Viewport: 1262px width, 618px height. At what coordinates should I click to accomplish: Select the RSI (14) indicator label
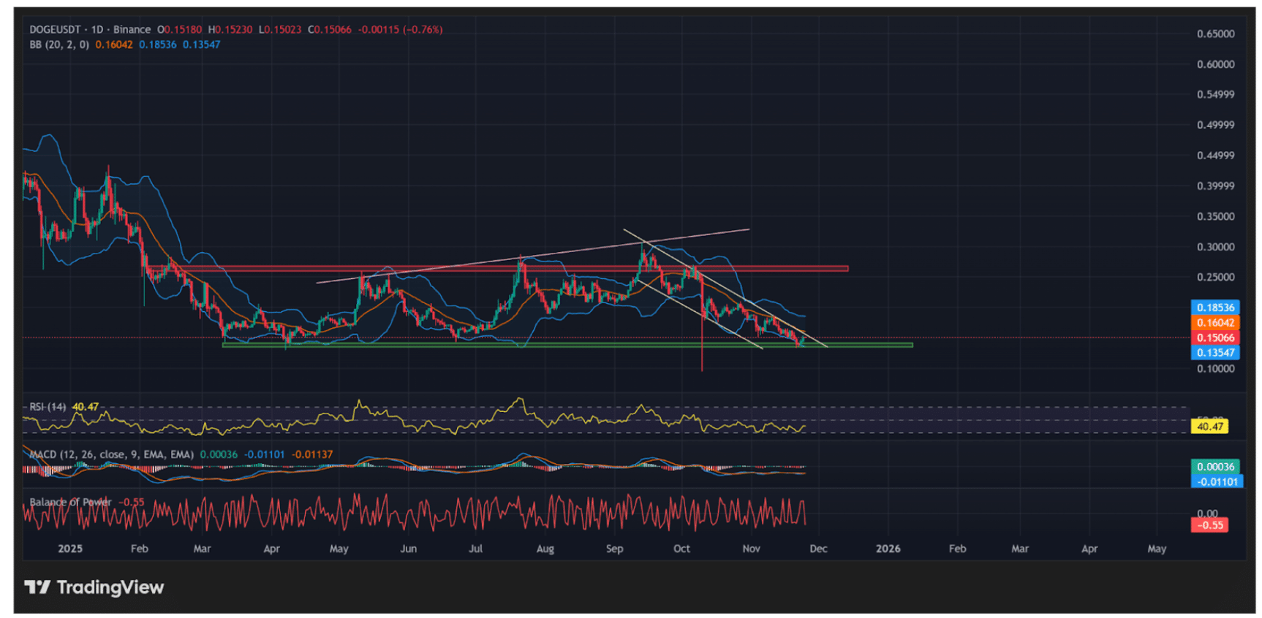[x=48, y=407]
